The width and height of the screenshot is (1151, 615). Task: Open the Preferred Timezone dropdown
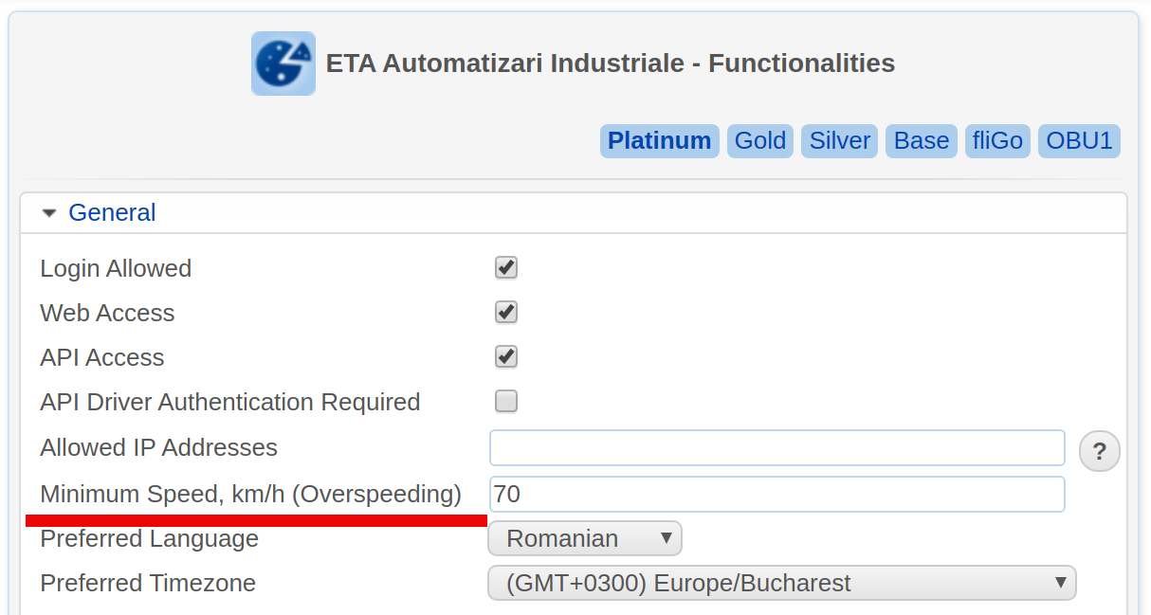(x=781, y=583)
